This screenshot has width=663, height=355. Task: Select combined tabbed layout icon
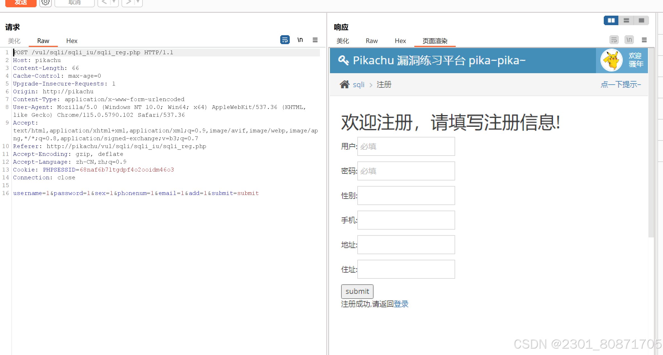coord(641,20)
